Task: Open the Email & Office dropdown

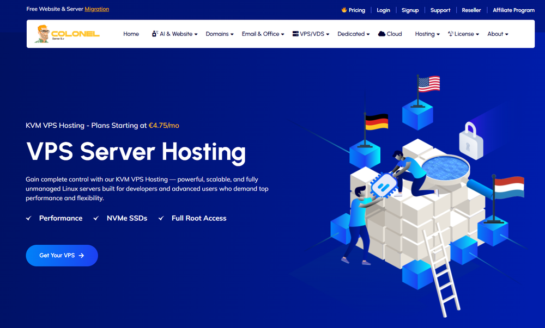Action: click(263, 34)
